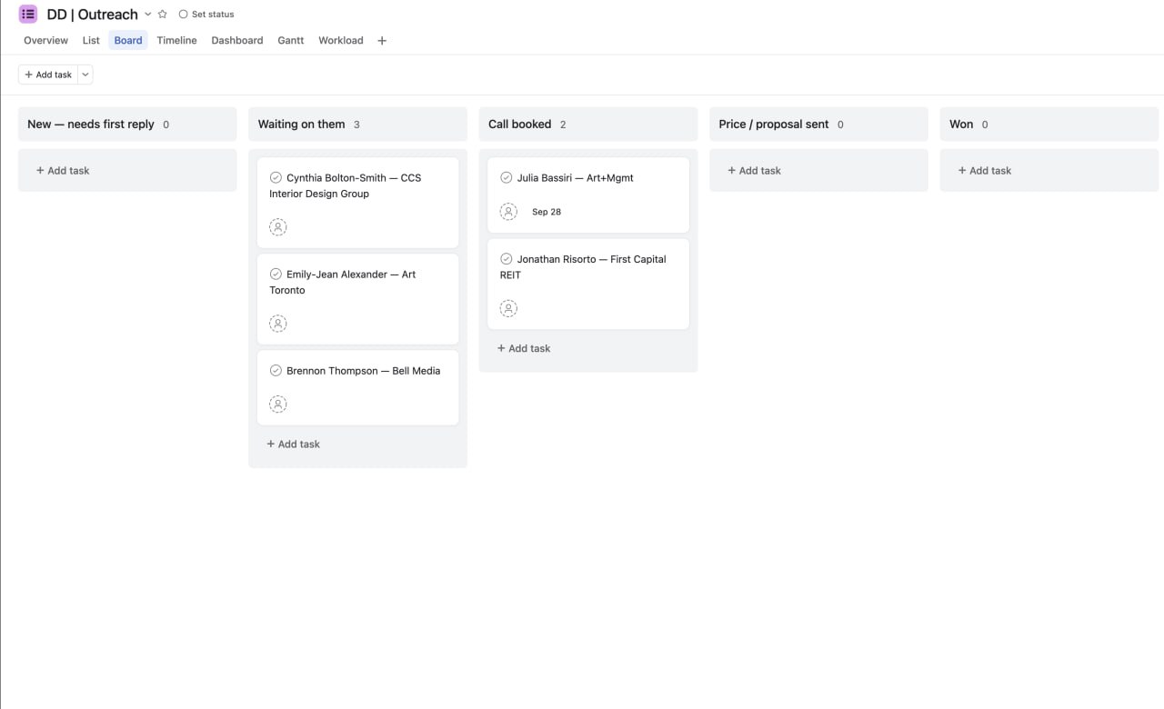Add a new view with plus icon

click(x=382, y=41)
